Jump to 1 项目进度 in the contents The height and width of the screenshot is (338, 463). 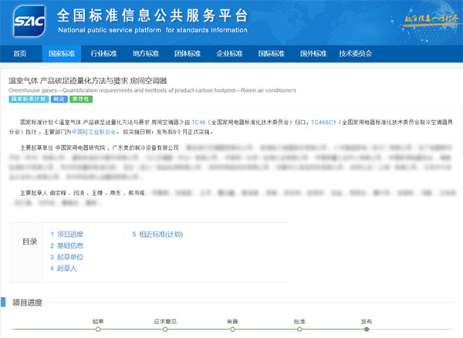click(67, 234)
